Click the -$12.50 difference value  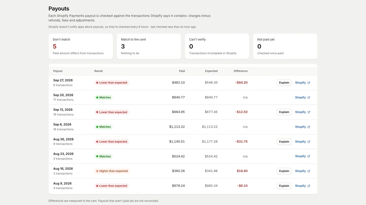[241, 112]
